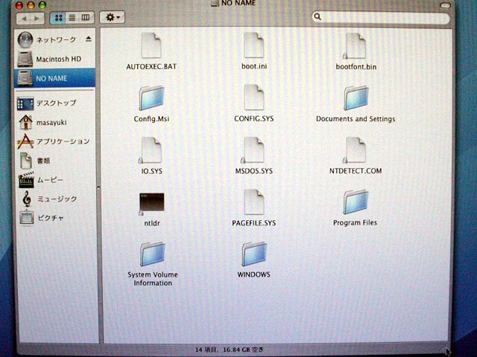Switch to column view mode
Screen dimensions: 477x357
point(86,16)
